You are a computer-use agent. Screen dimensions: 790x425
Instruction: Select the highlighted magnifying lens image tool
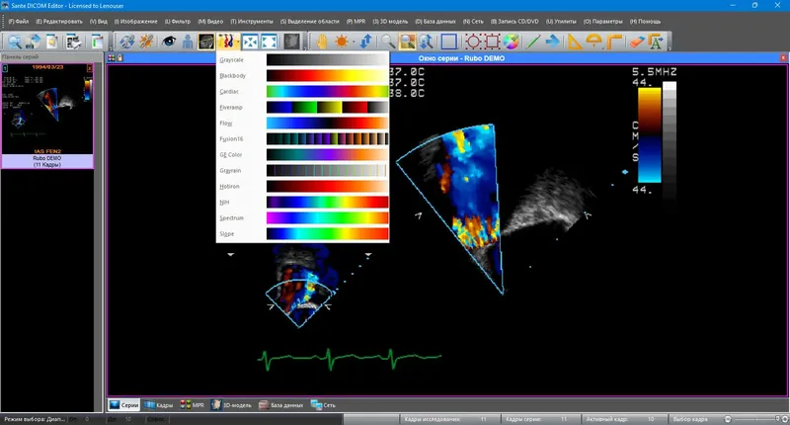click(x=407, y=42)
